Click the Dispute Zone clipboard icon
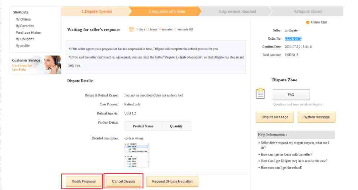 [260, 93]
